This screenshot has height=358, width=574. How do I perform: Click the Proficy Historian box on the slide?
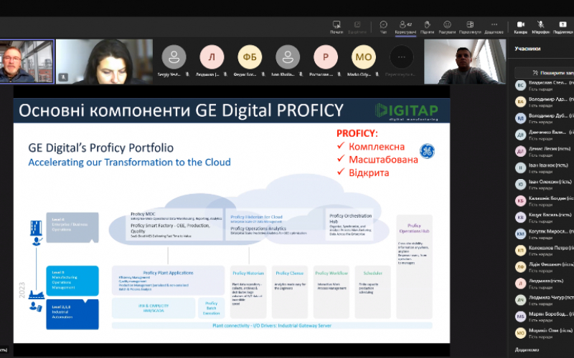tap(248, 292)
